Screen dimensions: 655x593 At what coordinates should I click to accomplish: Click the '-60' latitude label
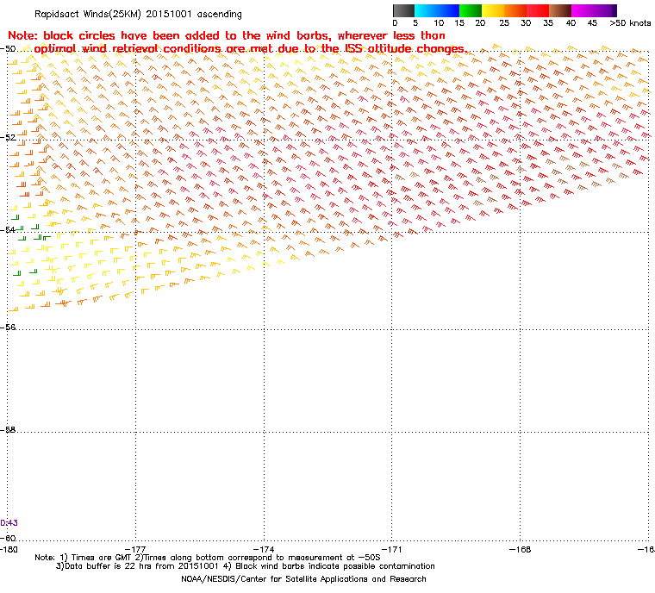8,538
